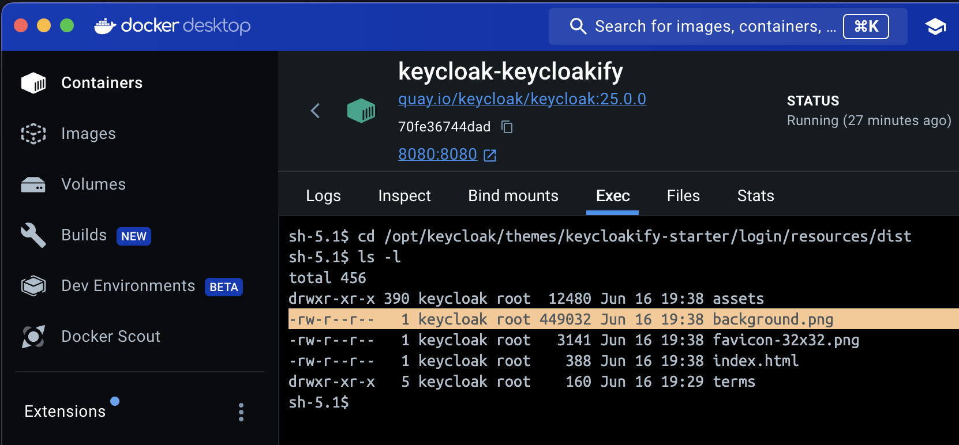
Task: Switch to the Logs tab
Action: [323, 196]
